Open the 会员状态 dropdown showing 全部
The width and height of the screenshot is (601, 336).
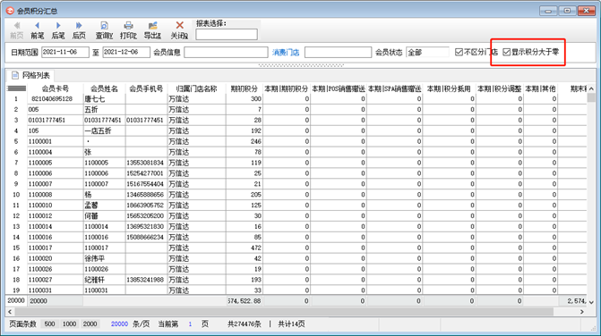(427, 52)
